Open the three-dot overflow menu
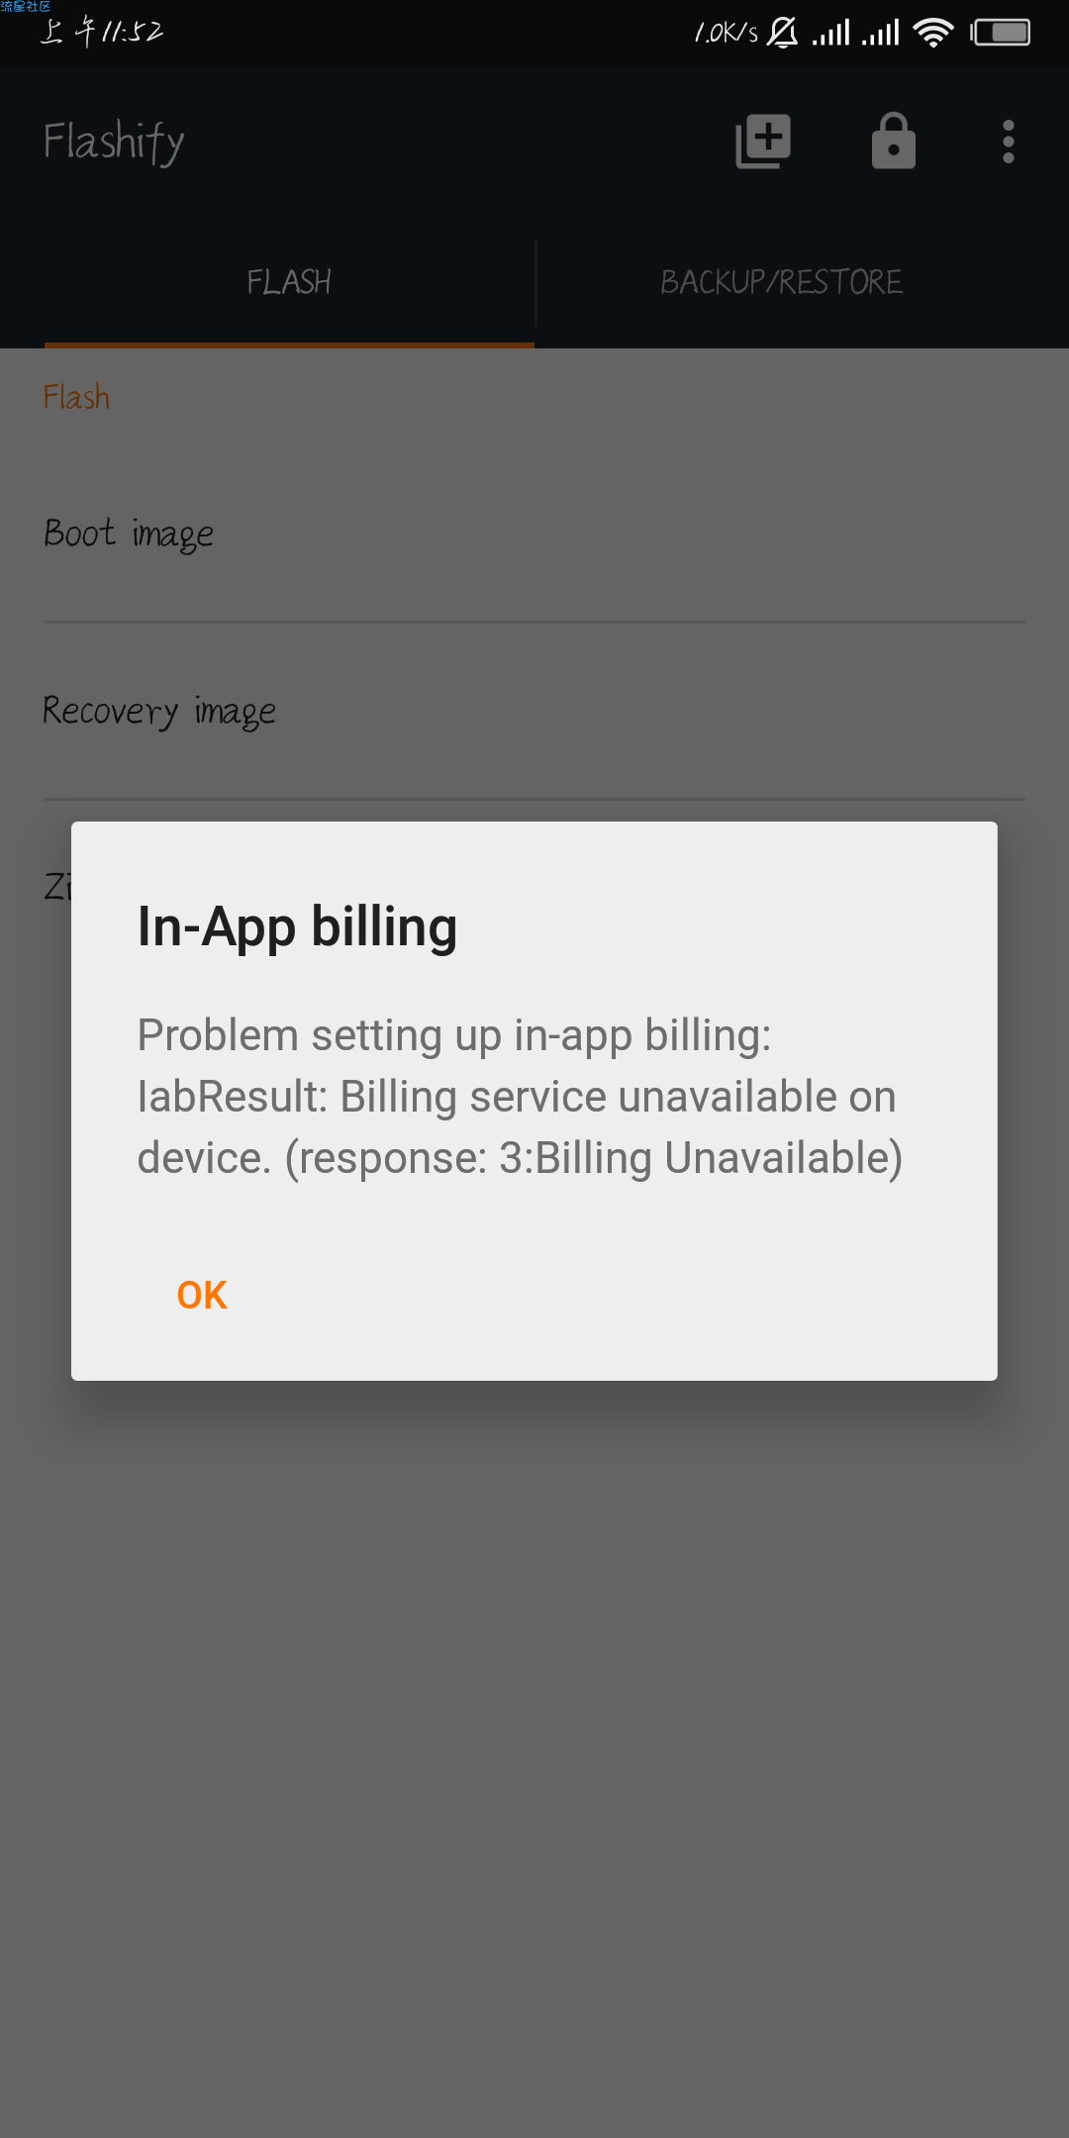1069x2138 pixels. coord(1009,142)
